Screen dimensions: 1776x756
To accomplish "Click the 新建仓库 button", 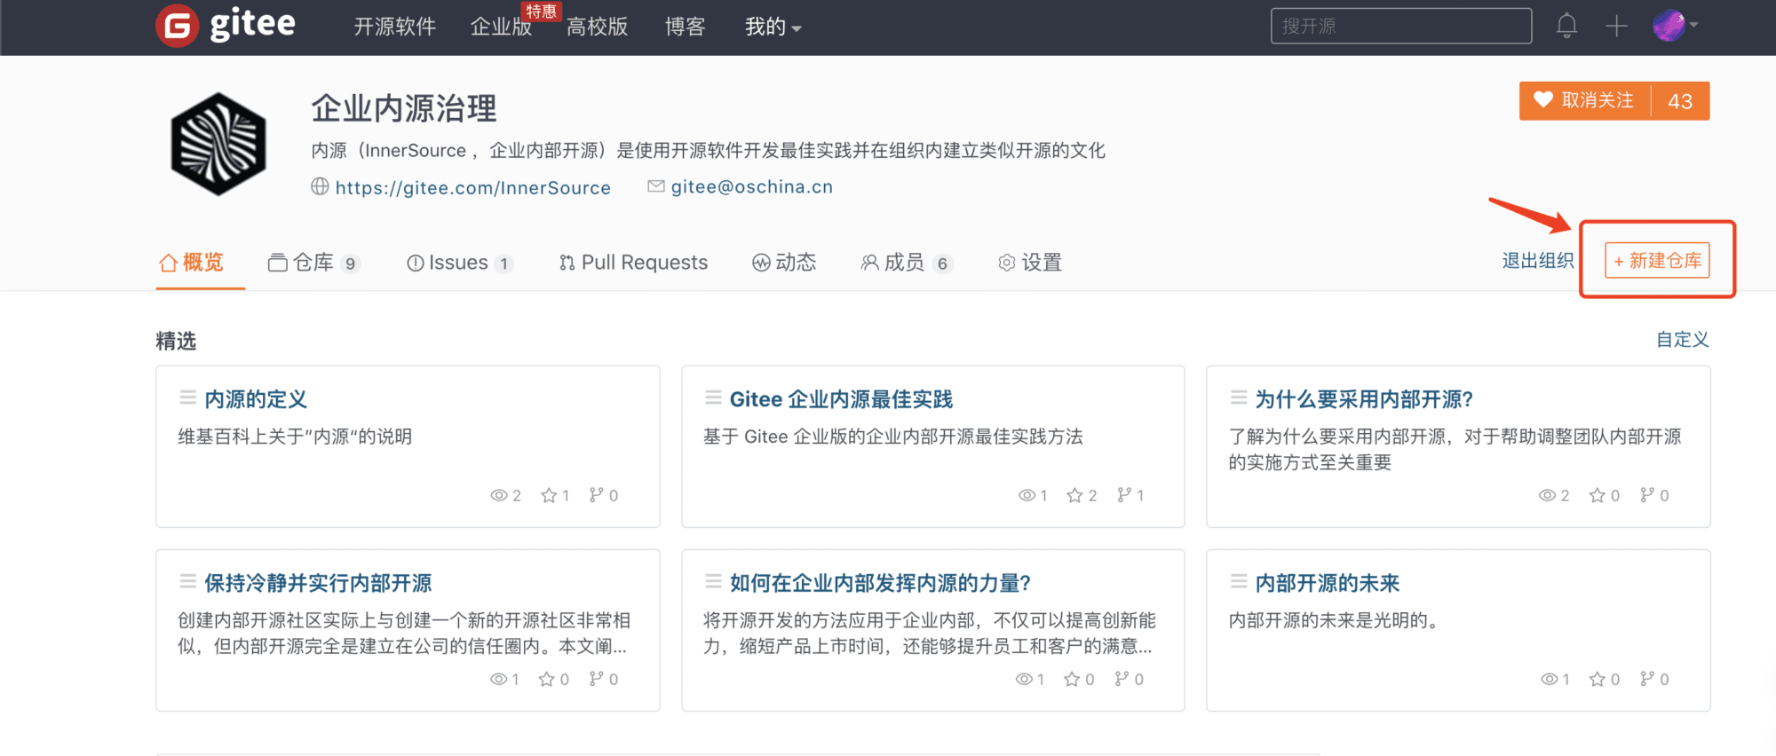I will tap(1657, 260).
